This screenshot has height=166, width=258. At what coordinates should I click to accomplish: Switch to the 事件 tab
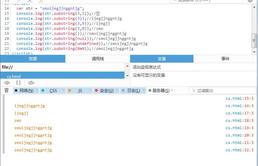click(225, 59)
